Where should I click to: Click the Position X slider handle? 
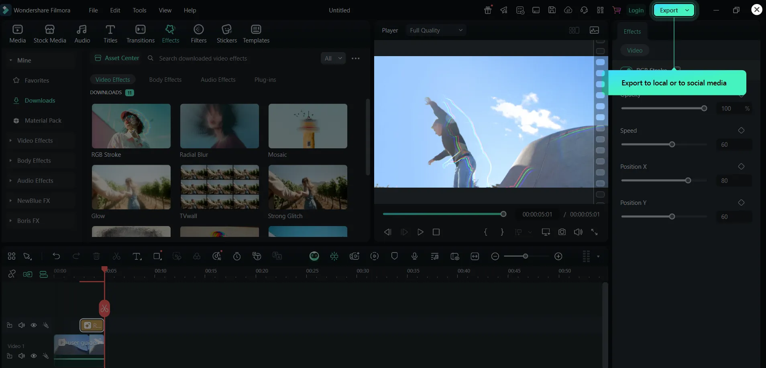688,180
